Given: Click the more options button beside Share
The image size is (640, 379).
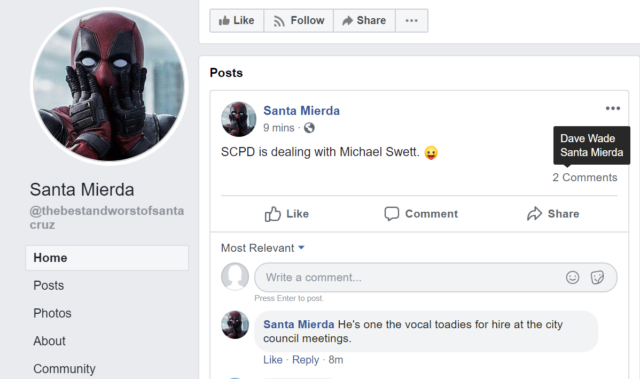Looking at the screenshot, I should pos(411,20).
